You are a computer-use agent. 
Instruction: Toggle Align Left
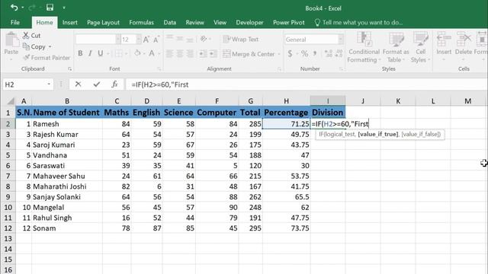169,54
